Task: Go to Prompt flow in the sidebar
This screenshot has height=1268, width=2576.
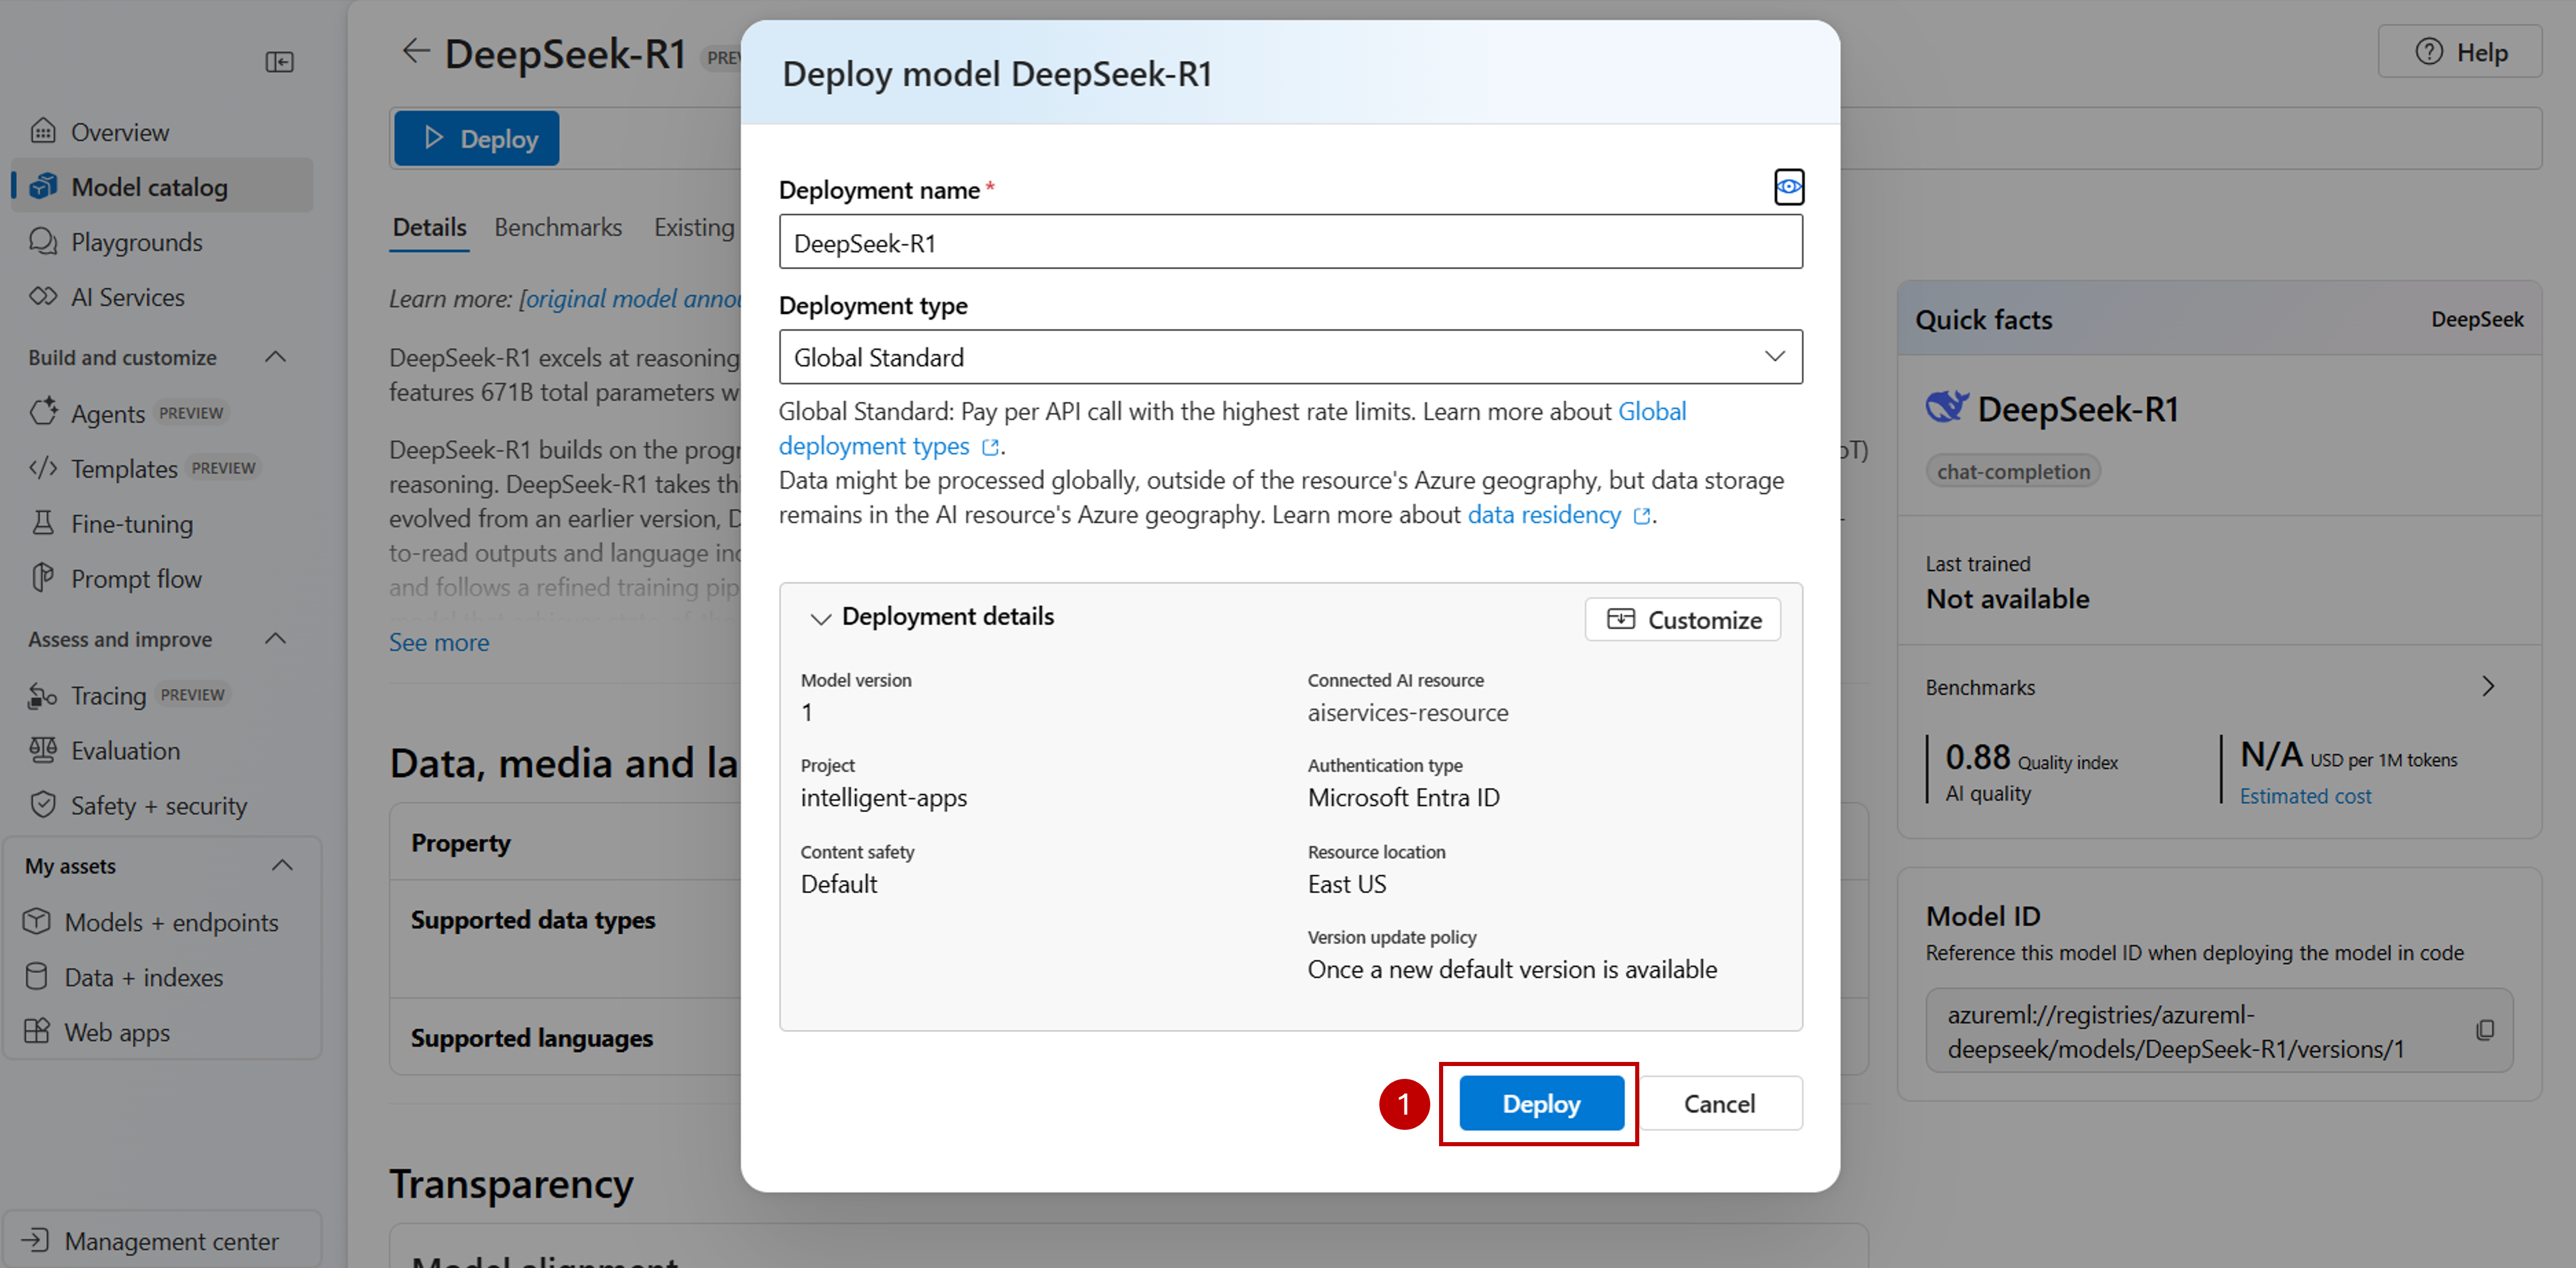Action: click(x=136, y=579)
